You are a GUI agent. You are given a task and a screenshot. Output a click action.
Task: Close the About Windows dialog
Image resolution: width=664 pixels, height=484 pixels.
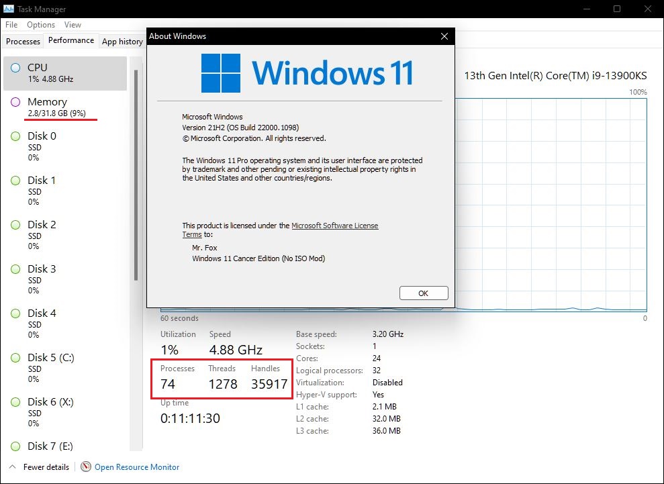click(444, 36)
